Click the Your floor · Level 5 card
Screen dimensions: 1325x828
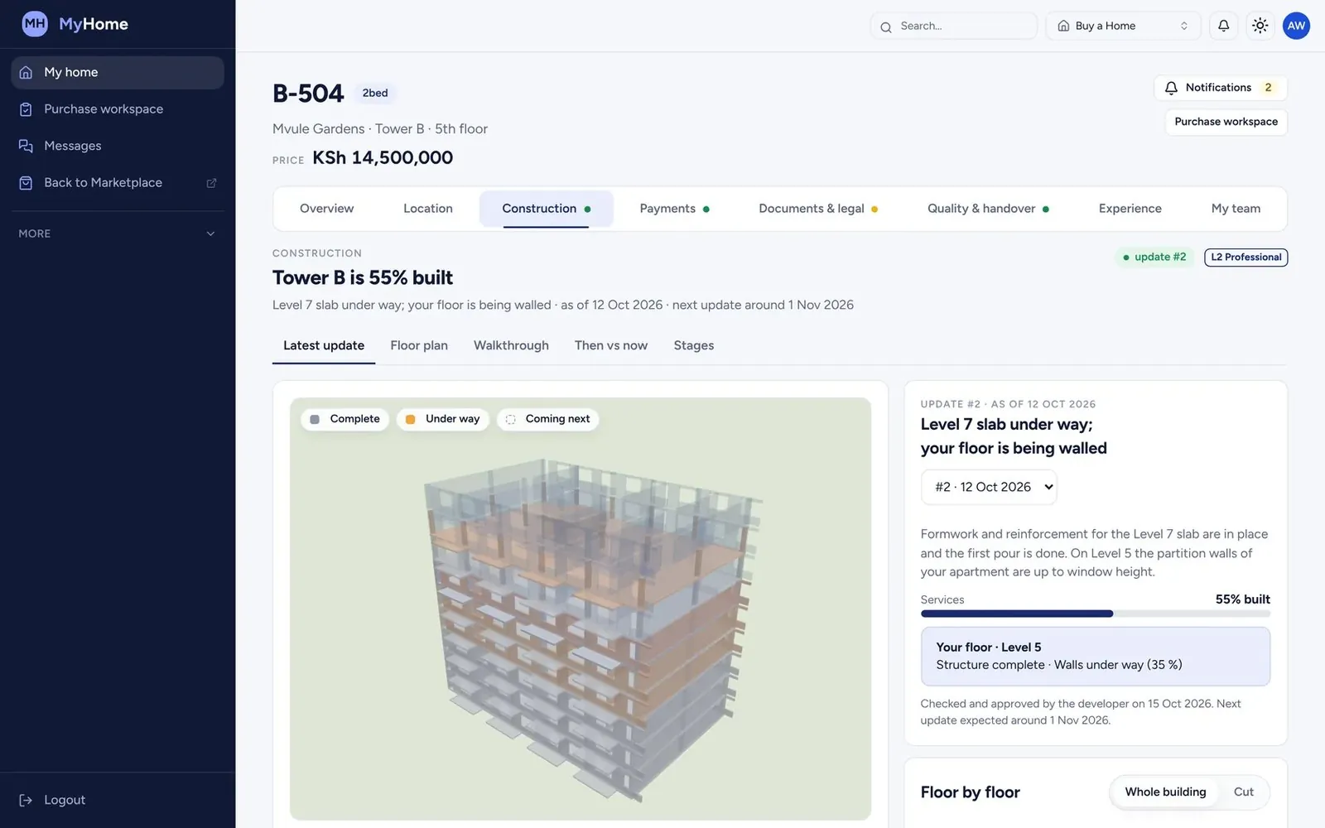(x=1095, y=657)
